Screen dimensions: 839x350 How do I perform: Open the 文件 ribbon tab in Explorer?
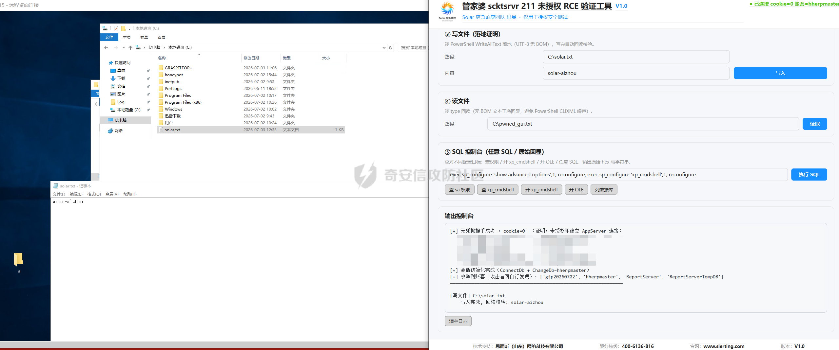click(109, 37)
